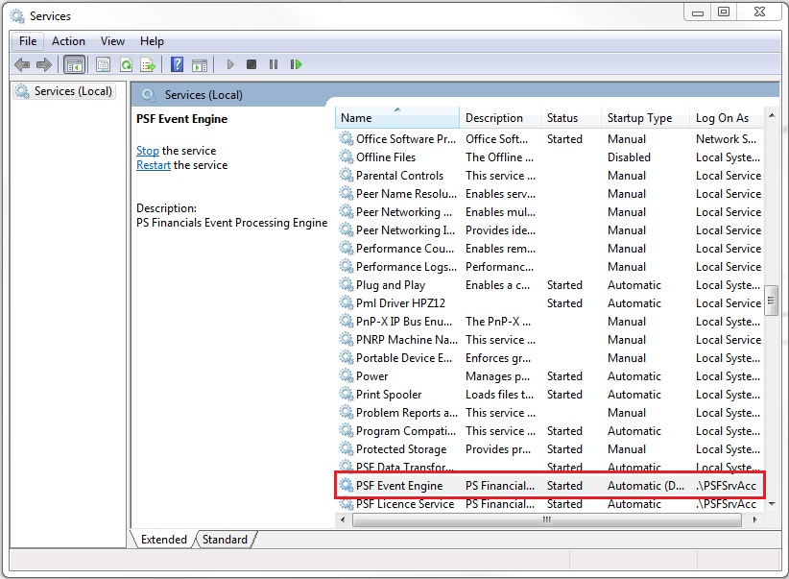
Task: Switch to the Standard tab
Action: click(225, 540)
